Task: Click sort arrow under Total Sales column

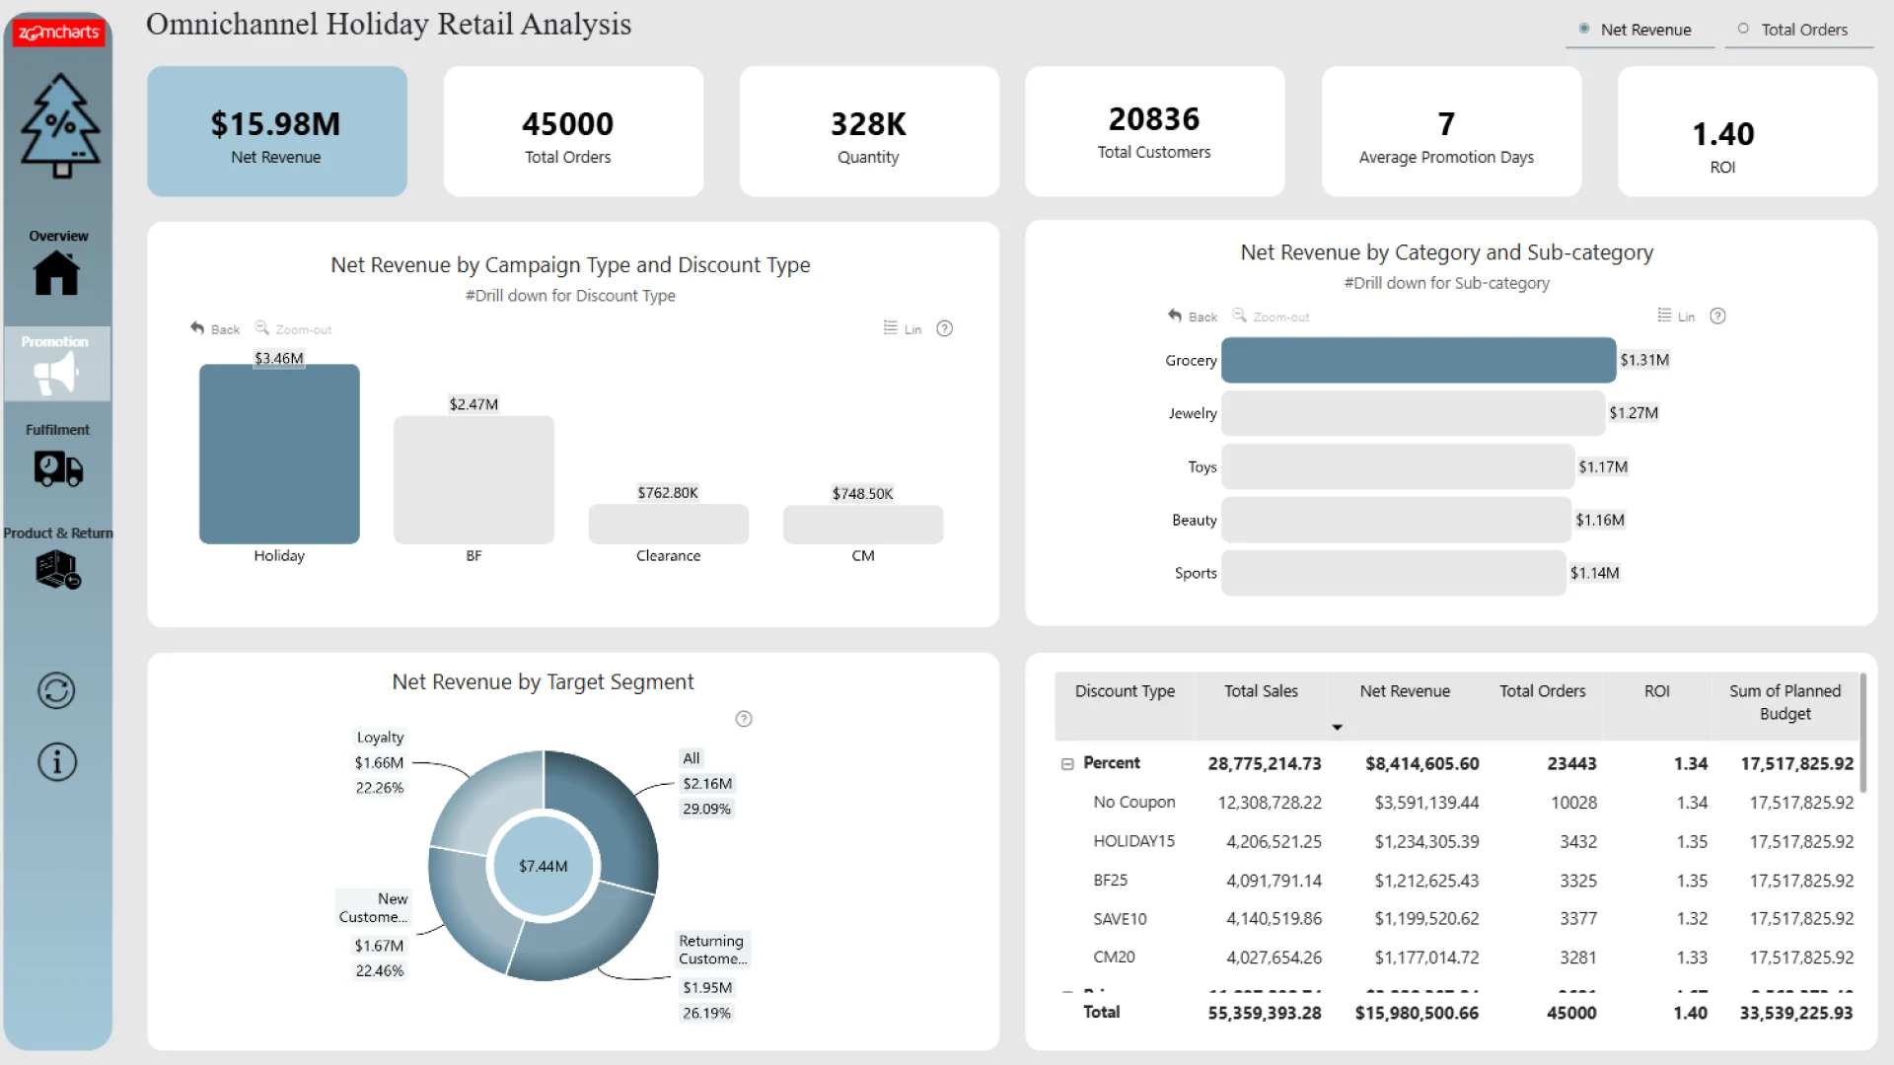Action: coord(1337,728)
